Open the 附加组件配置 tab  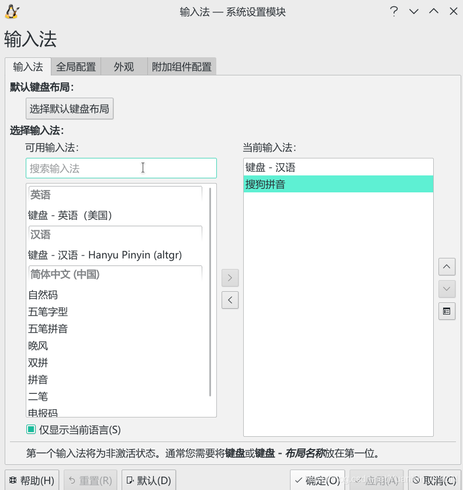tap(181, 67)
